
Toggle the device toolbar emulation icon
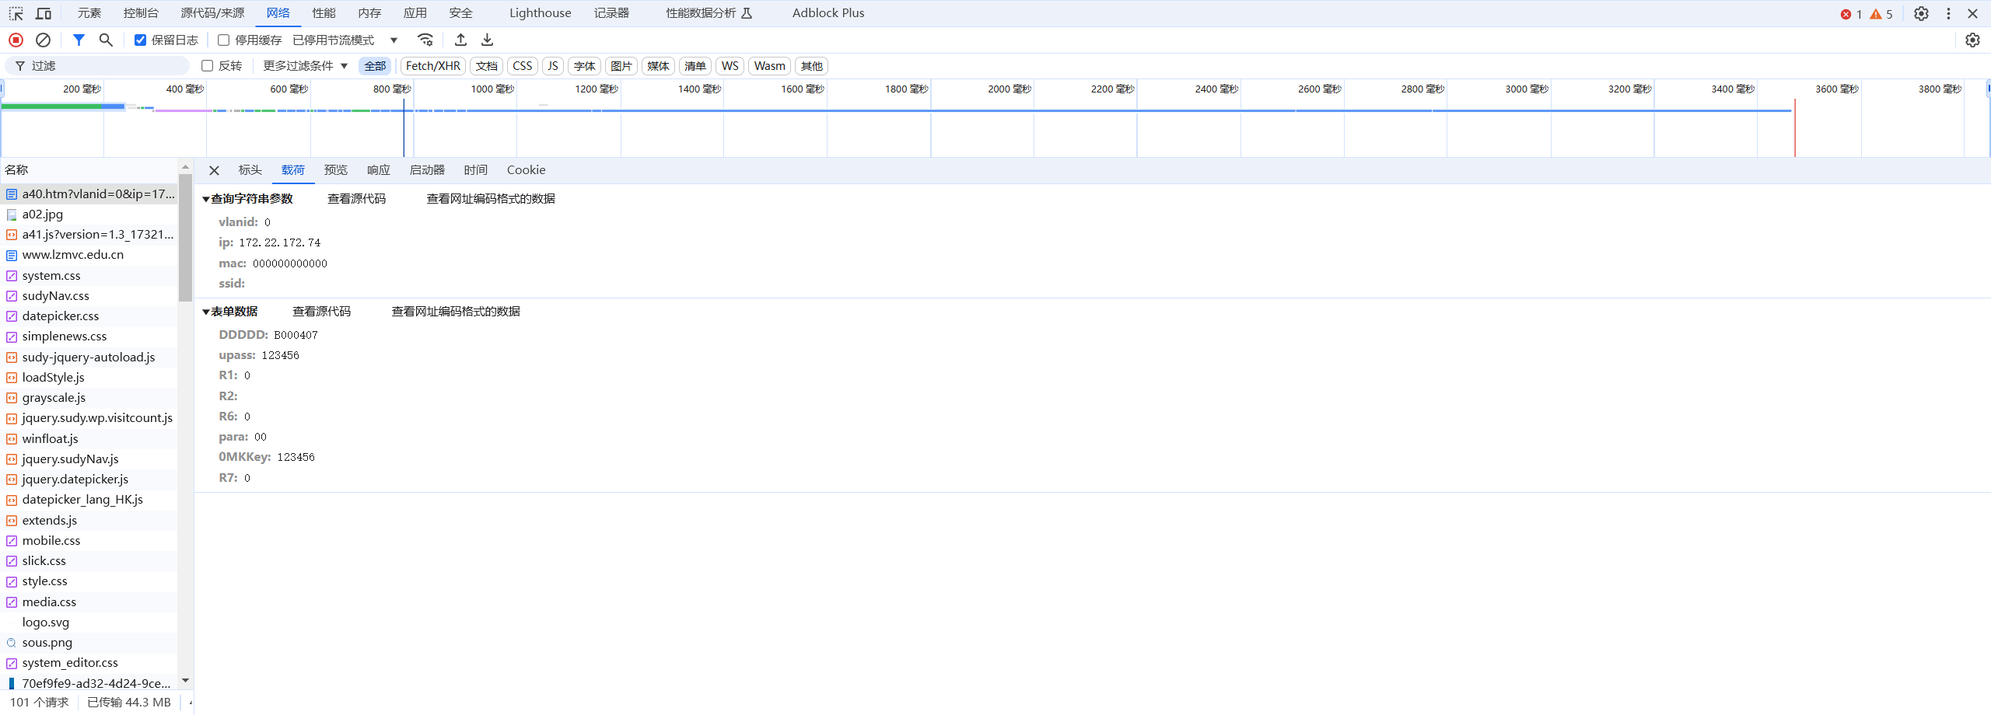pos(44,13)
